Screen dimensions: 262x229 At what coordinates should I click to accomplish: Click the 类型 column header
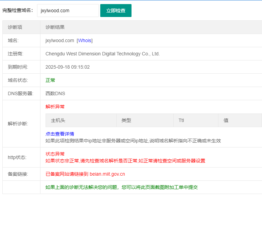point(126,120)
